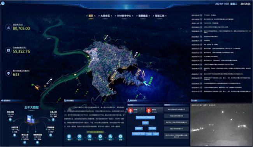Click the location pin icon of the camera panel
The height and width of the screenshot is (147, 253).
click(192, 101)
